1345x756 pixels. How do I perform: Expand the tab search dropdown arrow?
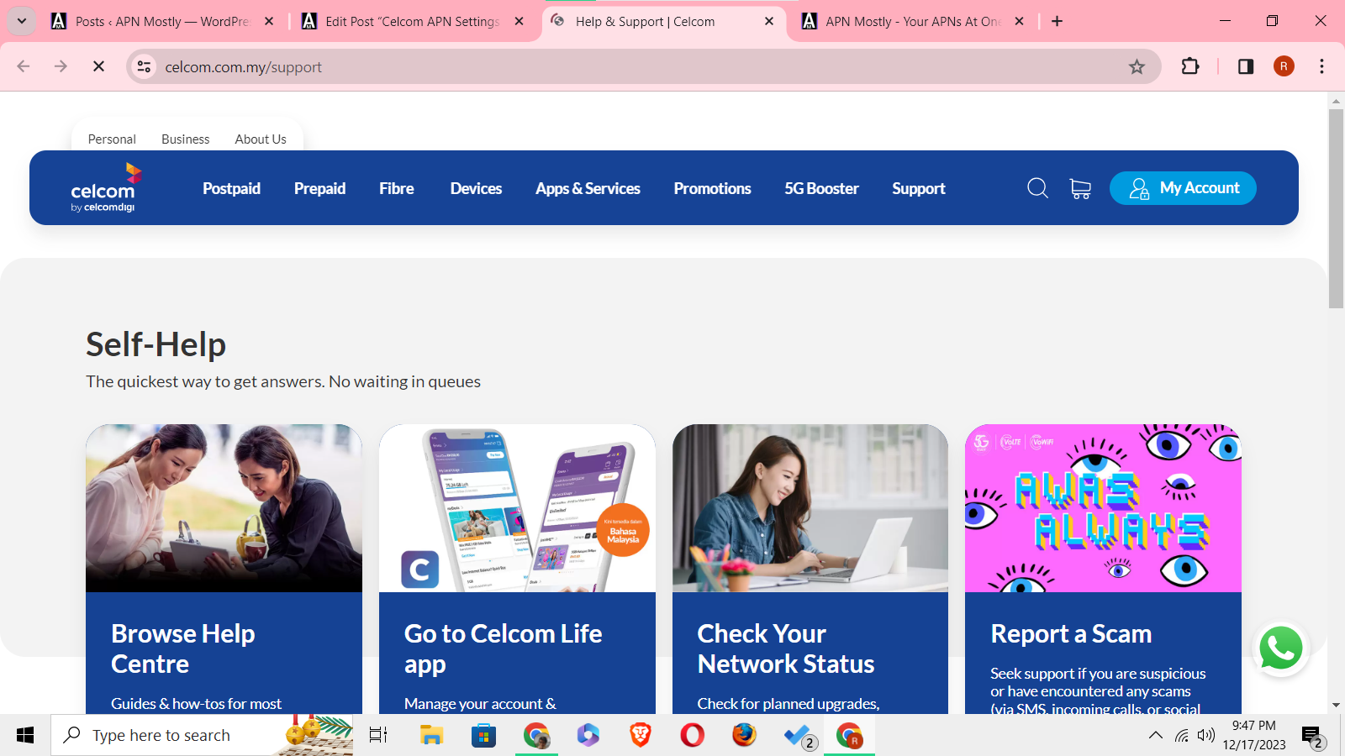(22, 21)
